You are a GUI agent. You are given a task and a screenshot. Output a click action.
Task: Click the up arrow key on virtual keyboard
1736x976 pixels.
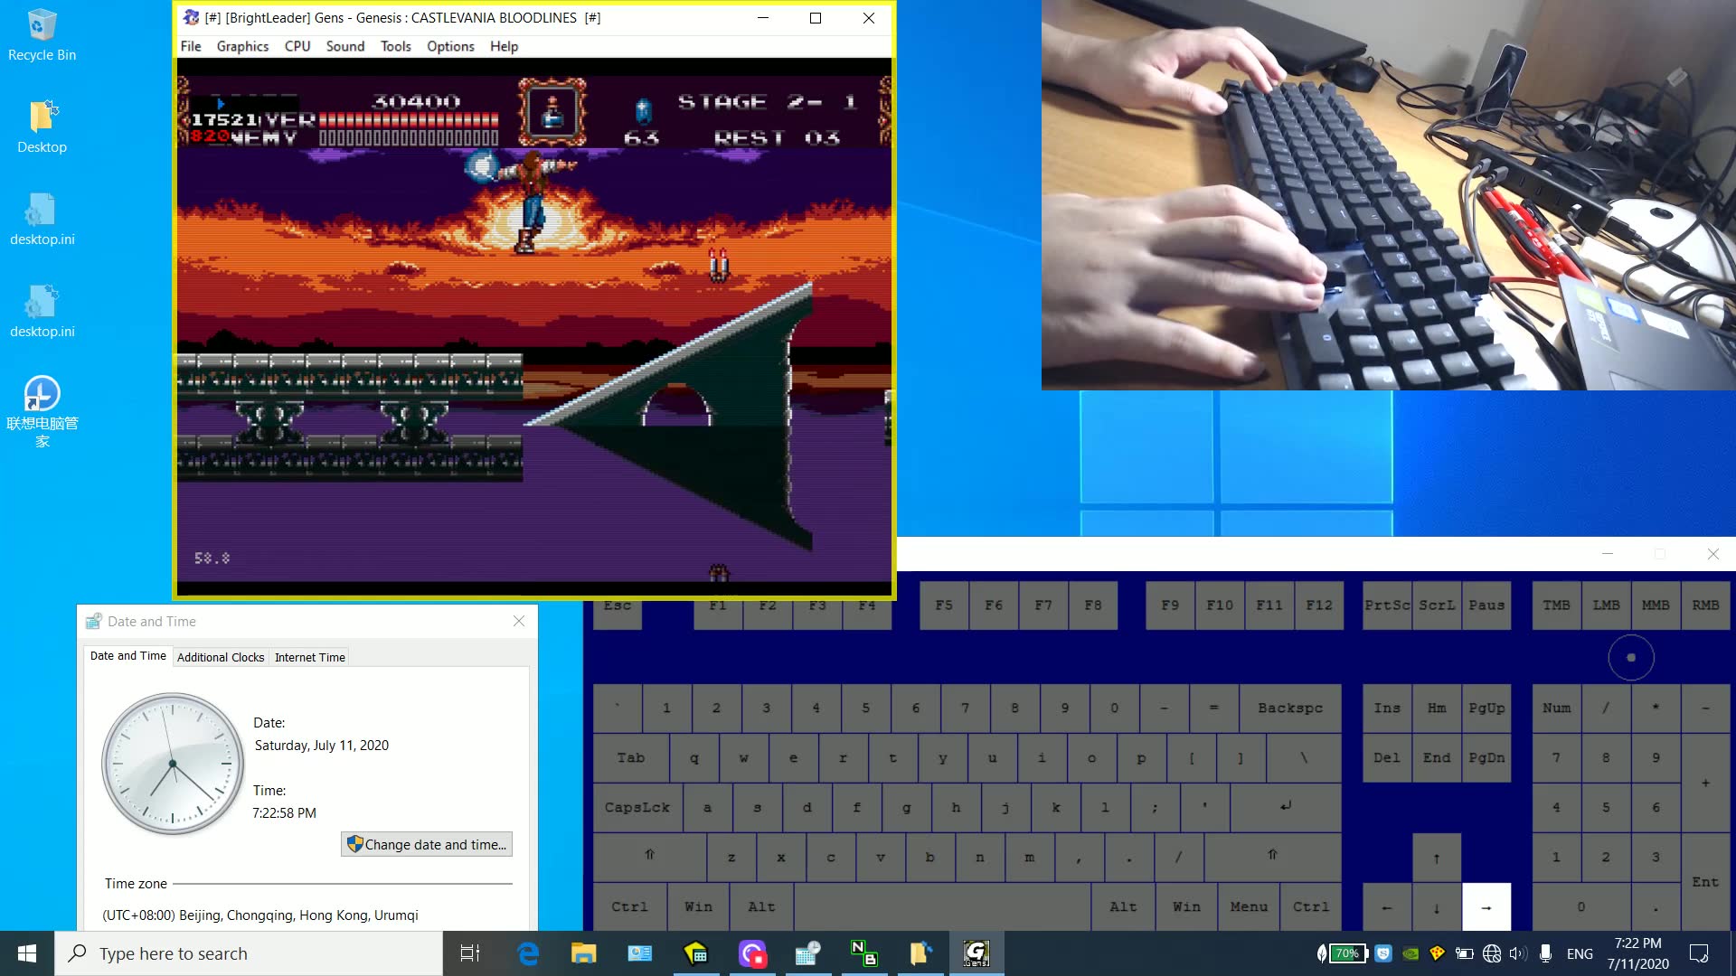[x=1437, y=858]
